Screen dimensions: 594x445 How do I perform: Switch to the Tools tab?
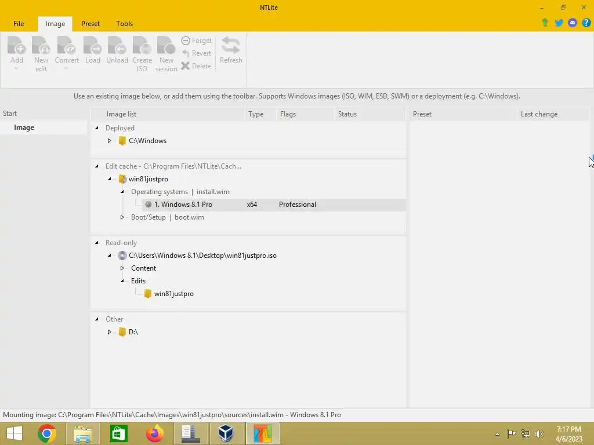click(x=124, y=23)
